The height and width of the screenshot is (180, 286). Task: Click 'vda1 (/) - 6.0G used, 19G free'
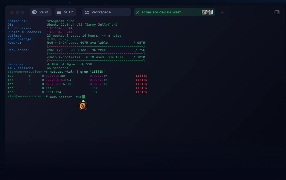(76, 50)
